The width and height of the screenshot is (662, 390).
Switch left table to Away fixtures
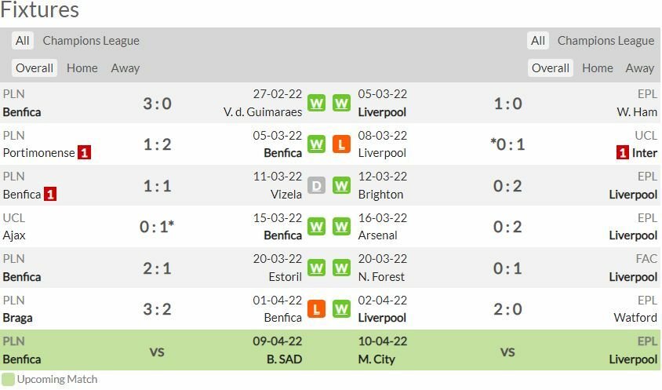click(x=125, y=68)
